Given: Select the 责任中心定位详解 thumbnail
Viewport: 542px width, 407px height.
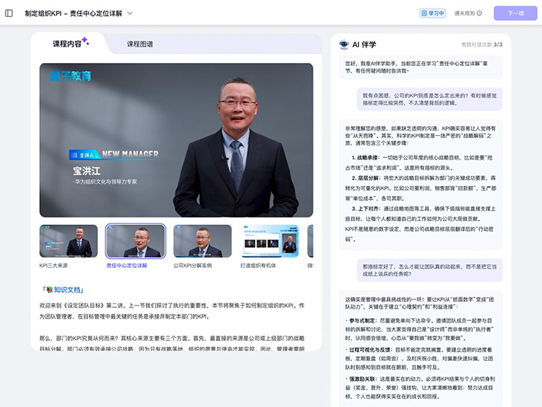Looking at the screenshot, I should coord(136,241).
